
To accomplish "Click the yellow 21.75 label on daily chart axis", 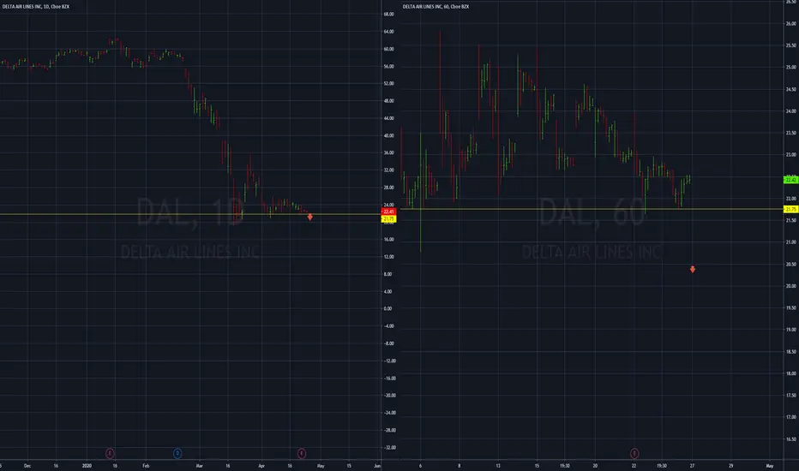I will pos(388,219).
